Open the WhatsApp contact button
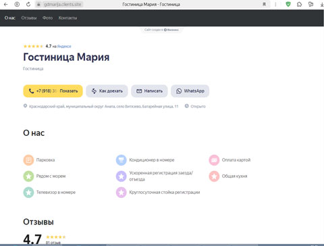This screenshot has height=246, width=324. pyautogui.click(x=190, y=91)
